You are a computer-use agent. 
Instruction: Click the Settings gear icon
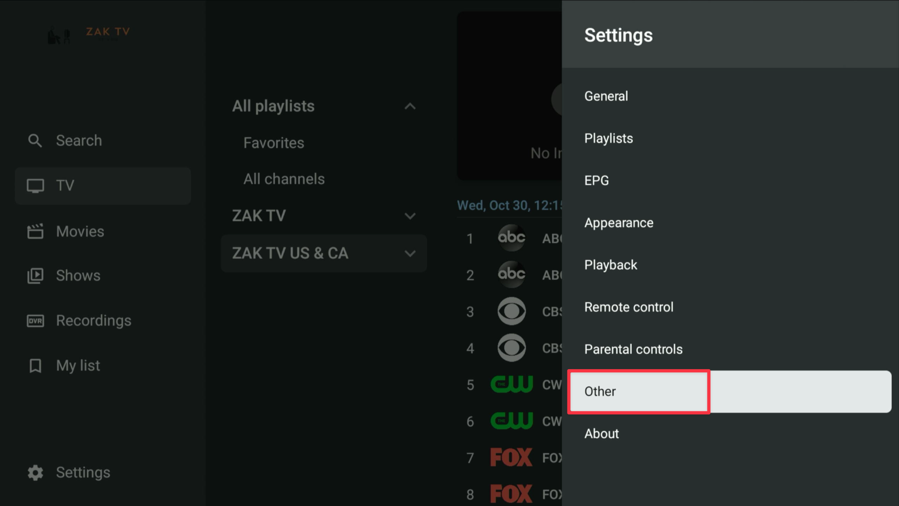(35, 472)
